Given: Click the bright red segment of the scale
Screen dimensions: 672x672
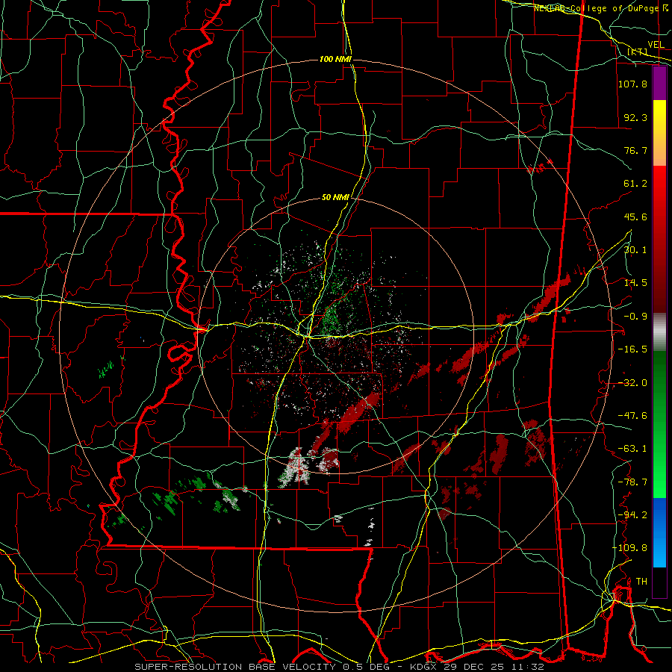Looking at the screenshot, I should tap(659, 182).
